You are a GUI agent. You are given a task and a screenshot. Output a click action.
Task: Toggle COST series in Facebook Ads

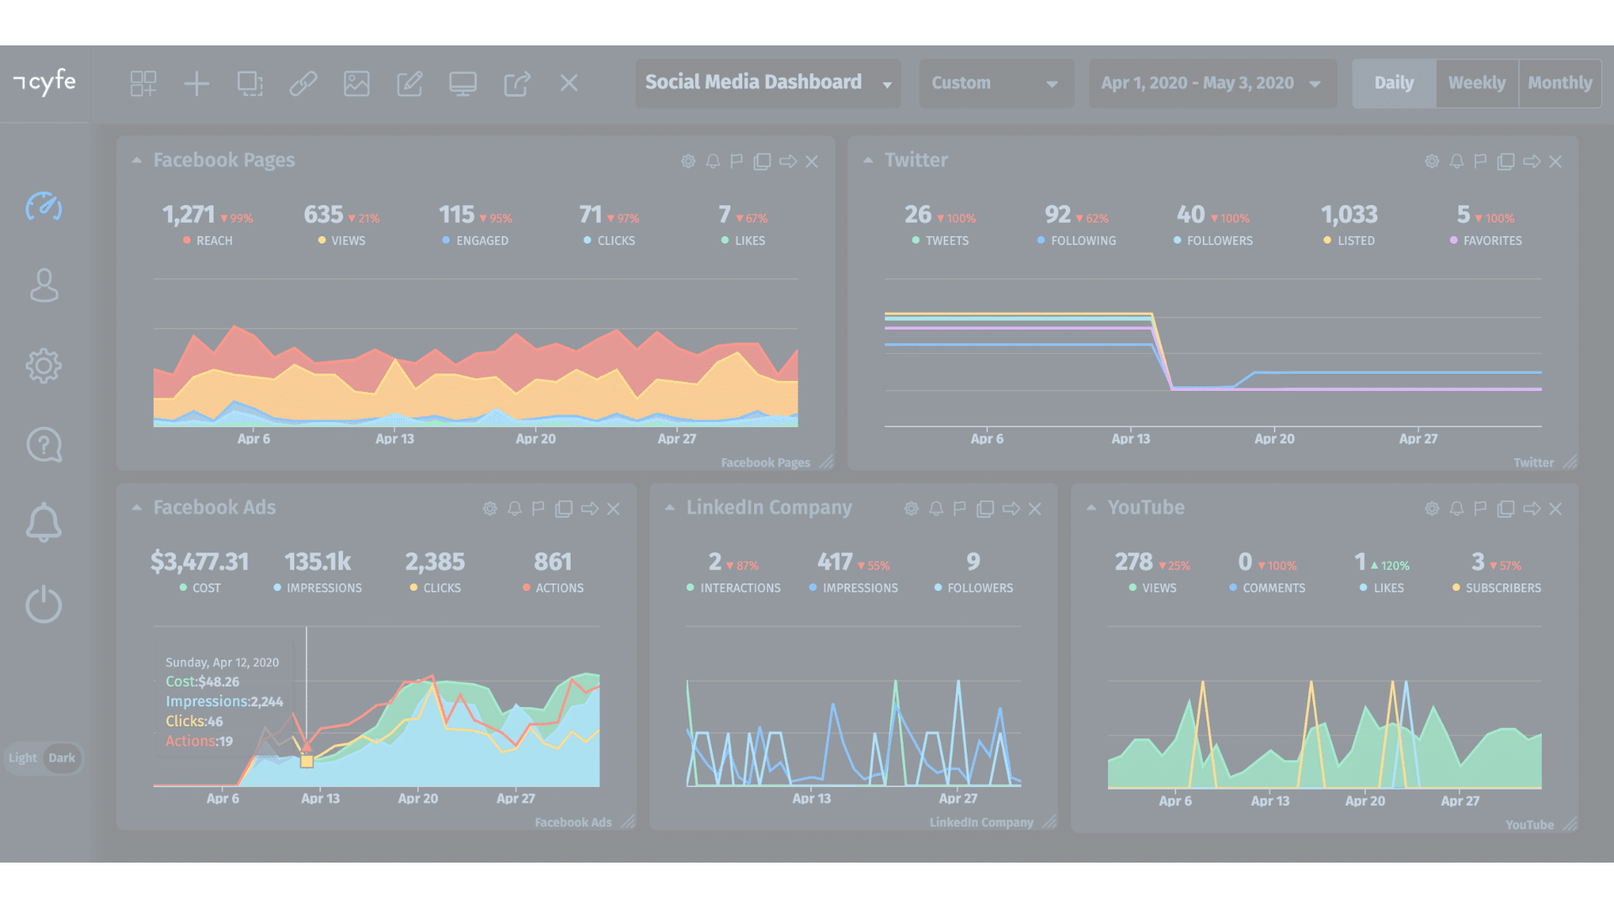point(200,588)
